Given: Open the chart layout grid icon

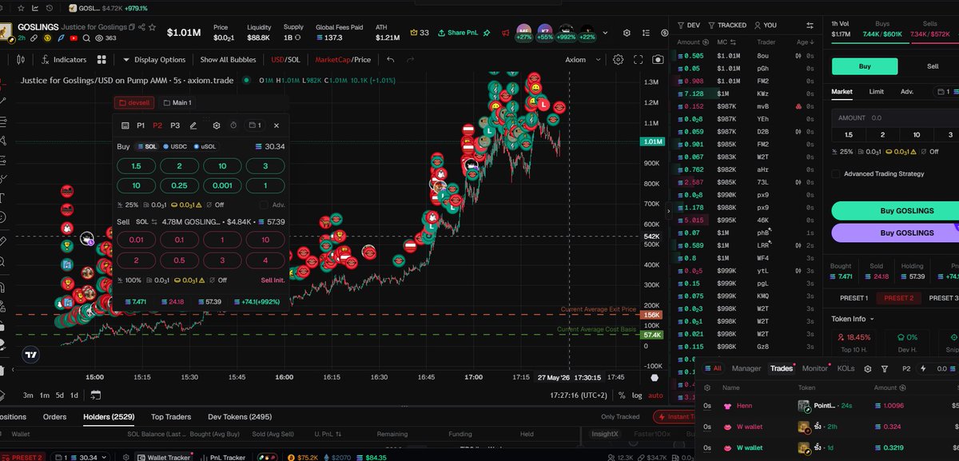Looking at the screenshot, I should (x=102, y=60).
